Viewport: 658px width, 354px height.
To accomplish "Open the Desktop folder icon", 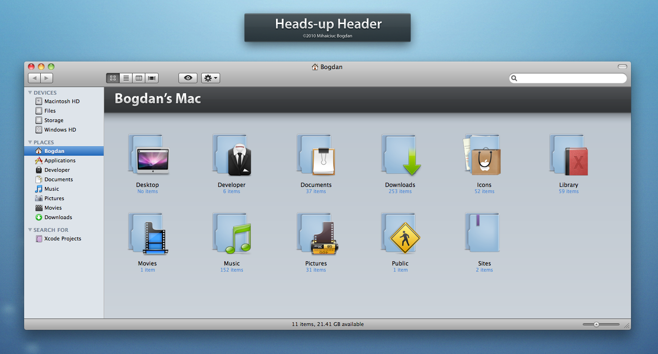I will pos(148,155).
